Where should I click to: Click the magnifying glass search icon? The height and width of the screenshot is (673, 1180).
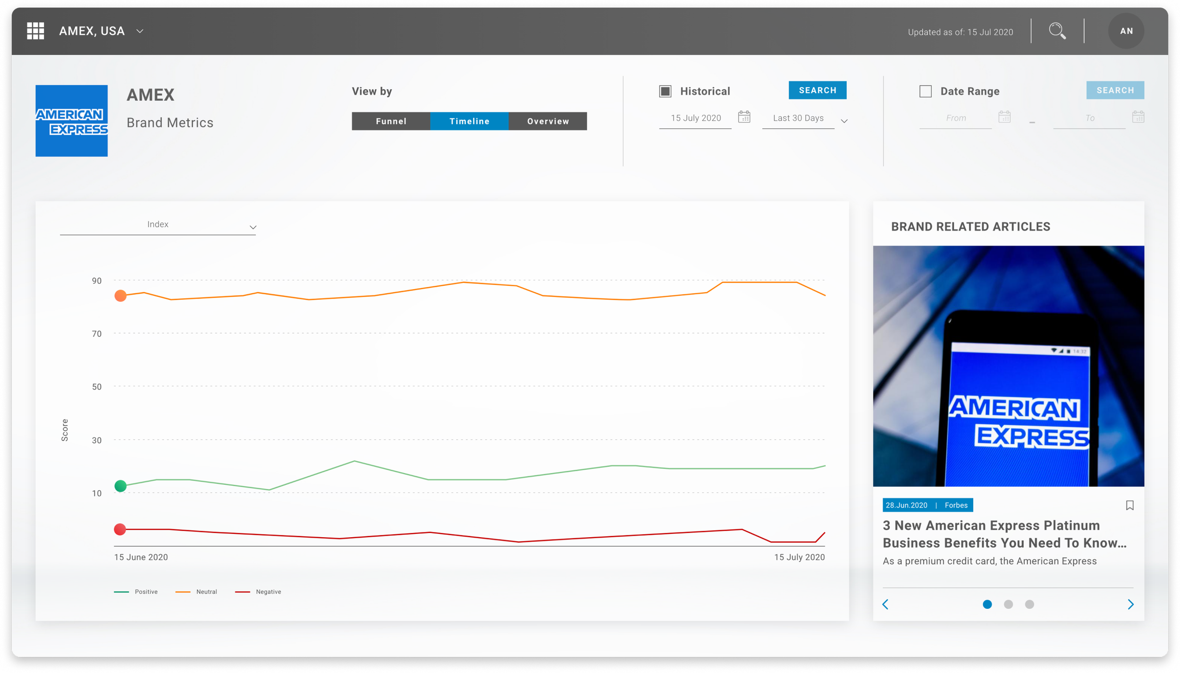(x=1057, y=31)
